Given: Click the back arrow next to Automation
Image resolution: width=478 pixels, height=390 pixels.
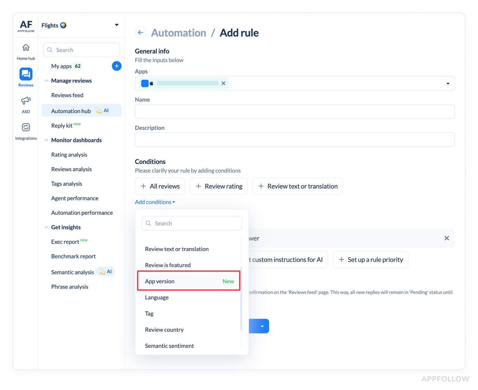Looking at the screenshot, I should pos(141,33).
